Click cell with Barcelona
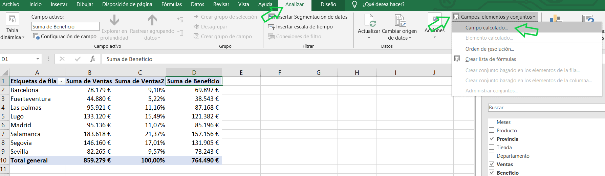 37,90
